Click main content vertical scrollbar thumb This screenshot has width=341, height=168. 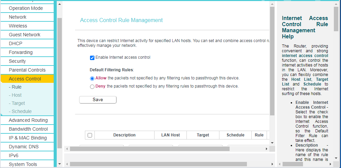272,61
